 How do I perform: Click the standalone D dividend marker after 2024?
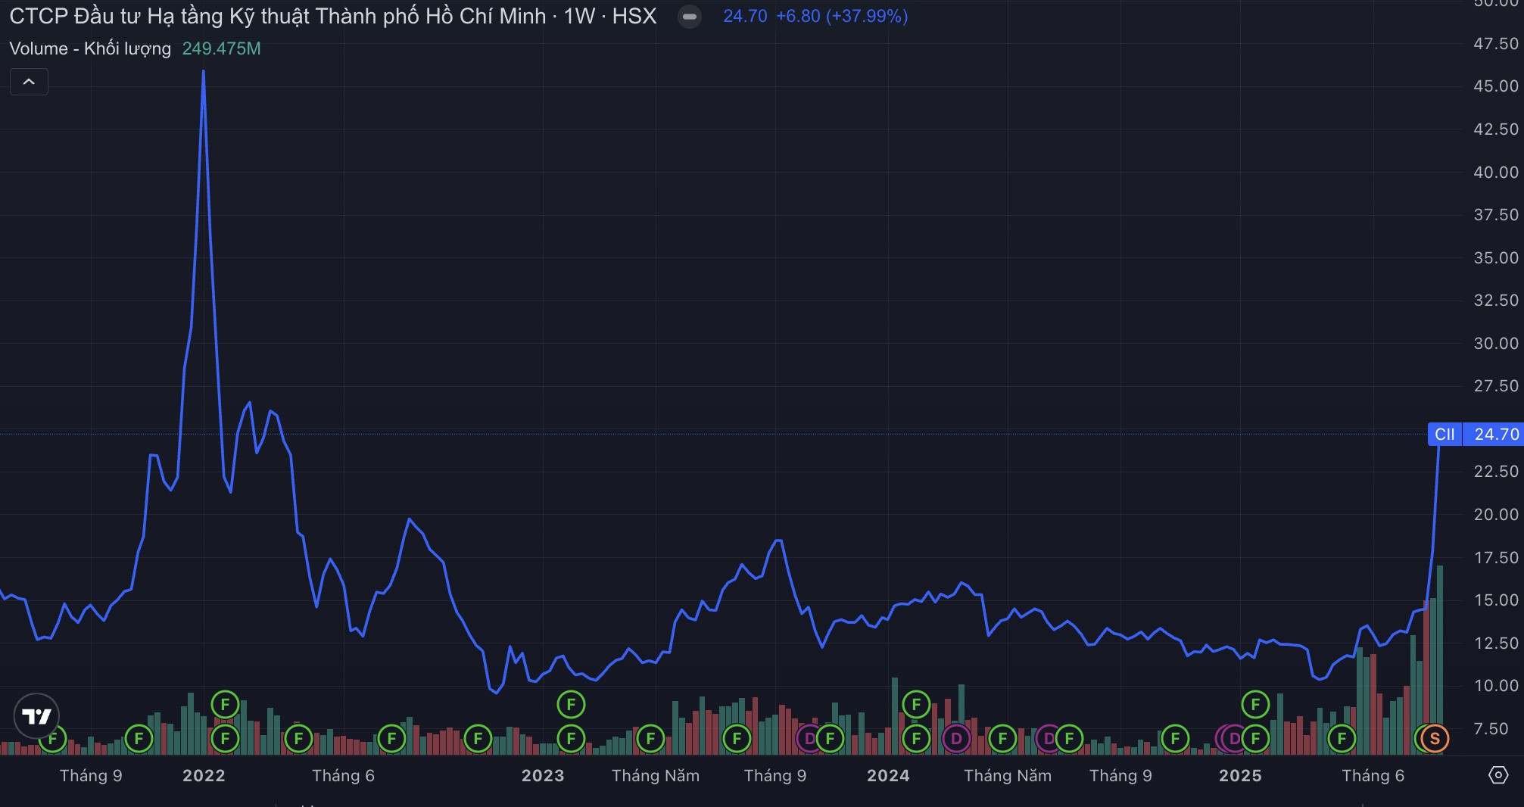click(956, 738)
